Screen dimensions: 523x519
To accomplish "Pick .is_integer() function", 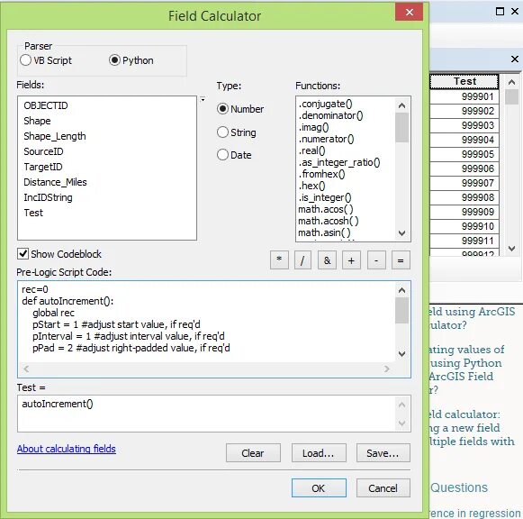I will pos(325,197).
